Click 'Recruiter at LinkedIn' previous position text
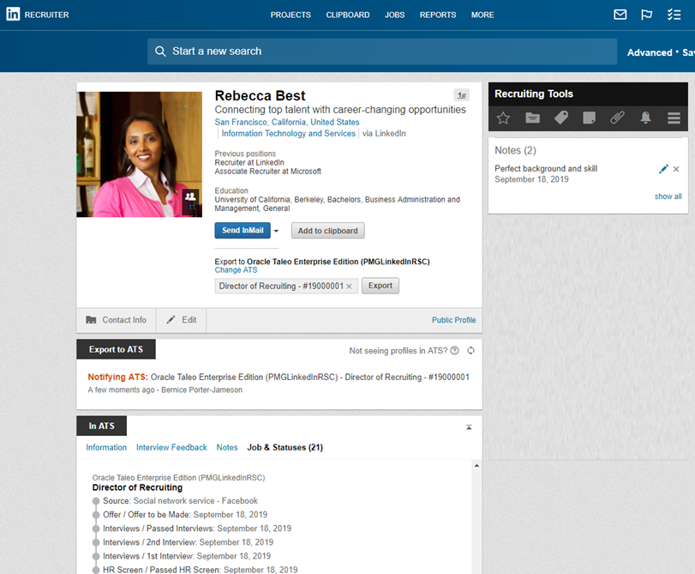 click(x=249, y=162)
